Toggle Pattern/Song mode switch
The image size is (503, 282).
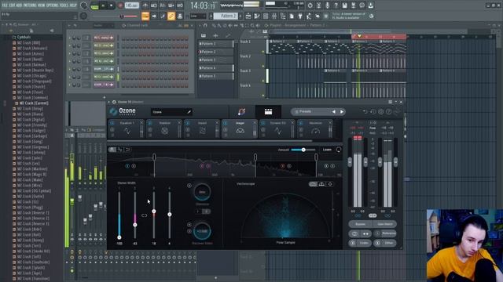click(94, 5)
